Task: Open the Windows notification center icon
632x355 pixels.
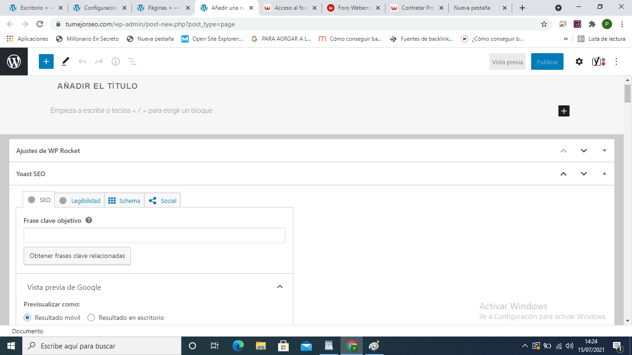Action: (x=617, y=346)
